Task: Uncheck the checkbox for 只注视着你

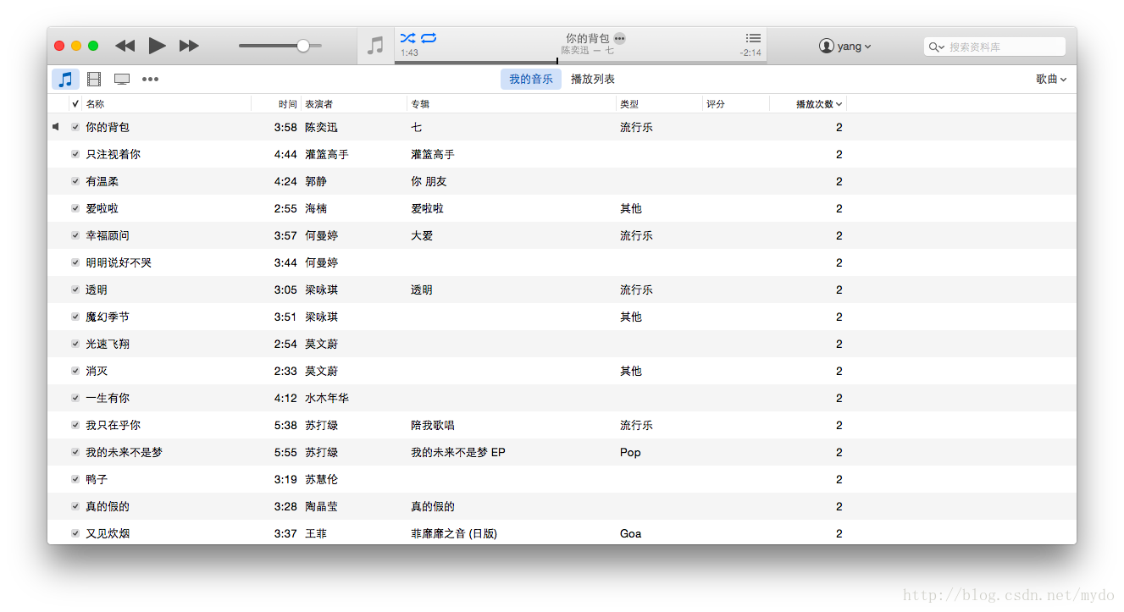Action: point(75,154)
